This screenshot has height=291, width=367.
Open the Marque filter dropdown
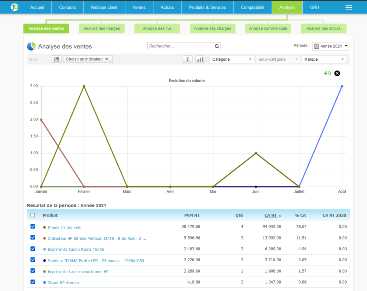[x=324, y=60]
